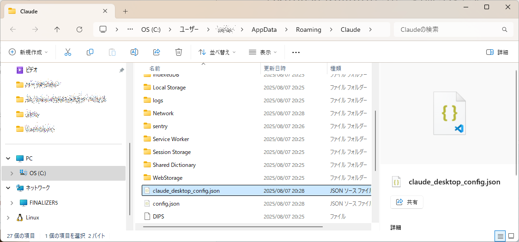Click the Share arrow icon in toolbar
519x242 pixels.
coord(157,52)
